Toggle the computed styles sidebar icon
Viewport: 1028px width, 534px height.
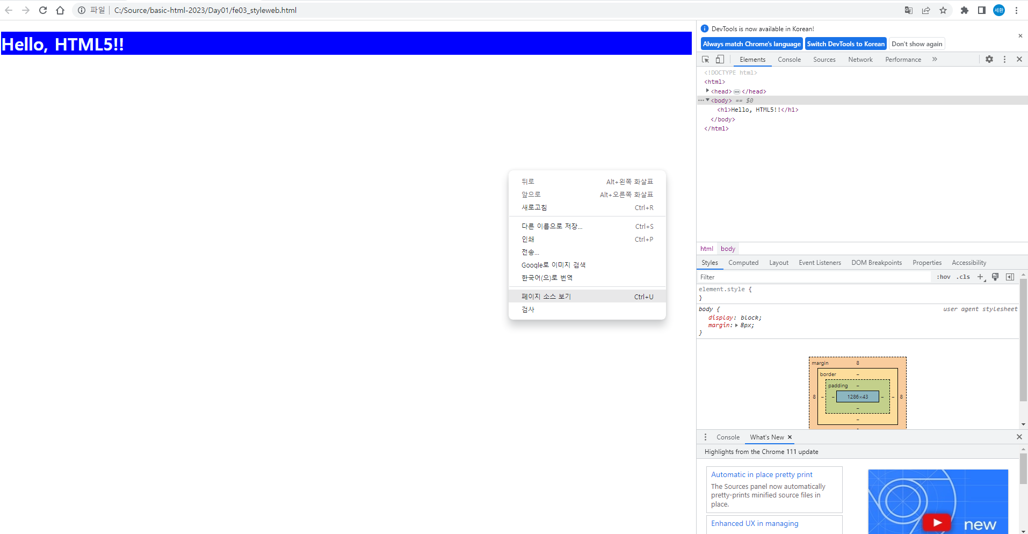[1010, 277]
